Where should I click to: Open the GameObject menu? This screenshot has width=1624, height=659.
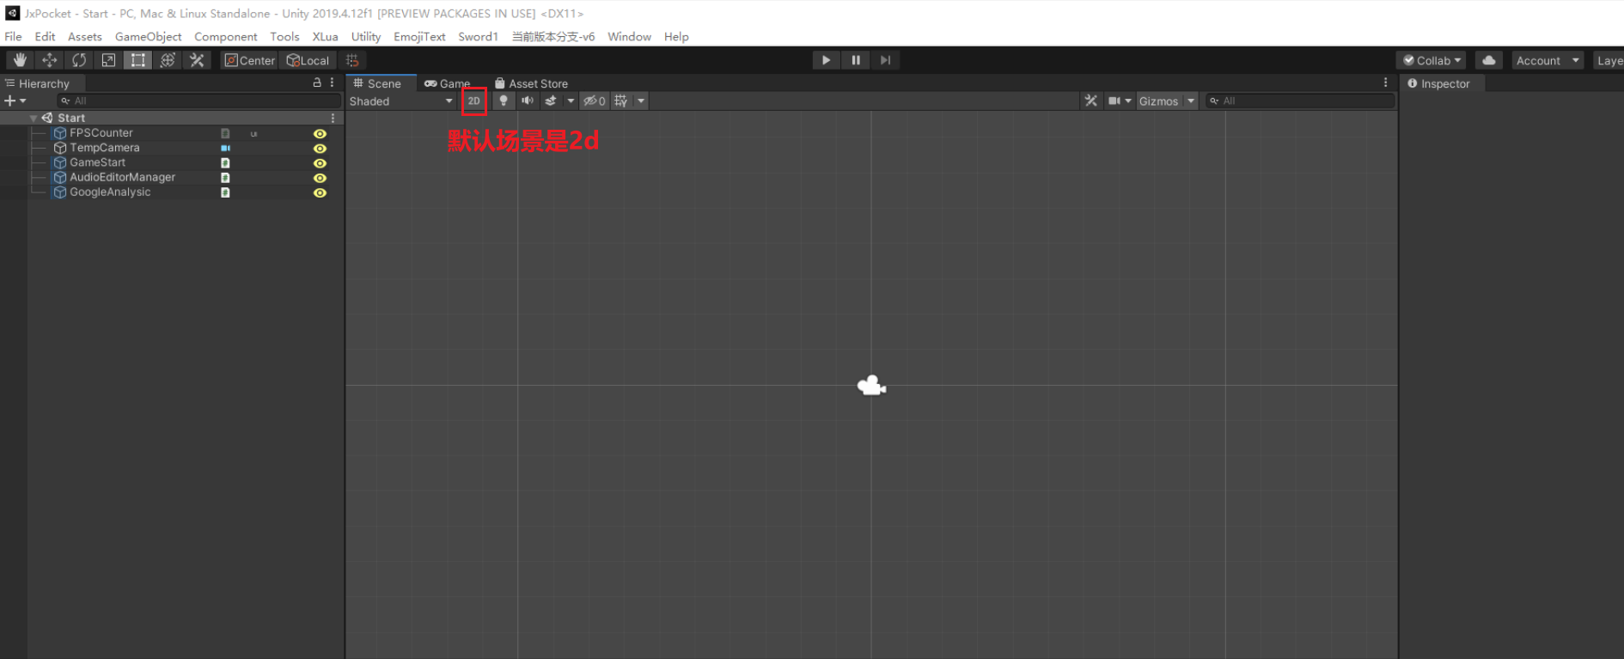point(148,37)
